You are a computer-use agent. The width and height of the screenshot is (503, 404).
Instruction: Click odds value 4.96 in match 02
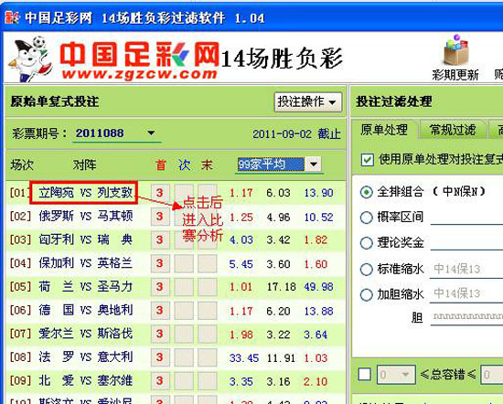click(x=278, y=218)
